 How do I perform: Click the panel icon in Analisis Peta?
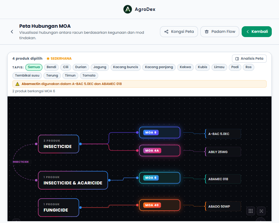(237, 59)
